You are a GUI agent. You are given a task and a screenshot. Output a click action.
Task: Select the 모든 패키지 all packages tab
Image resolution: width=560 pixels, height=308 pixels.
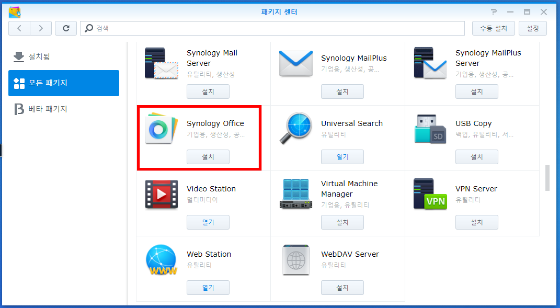64,83
